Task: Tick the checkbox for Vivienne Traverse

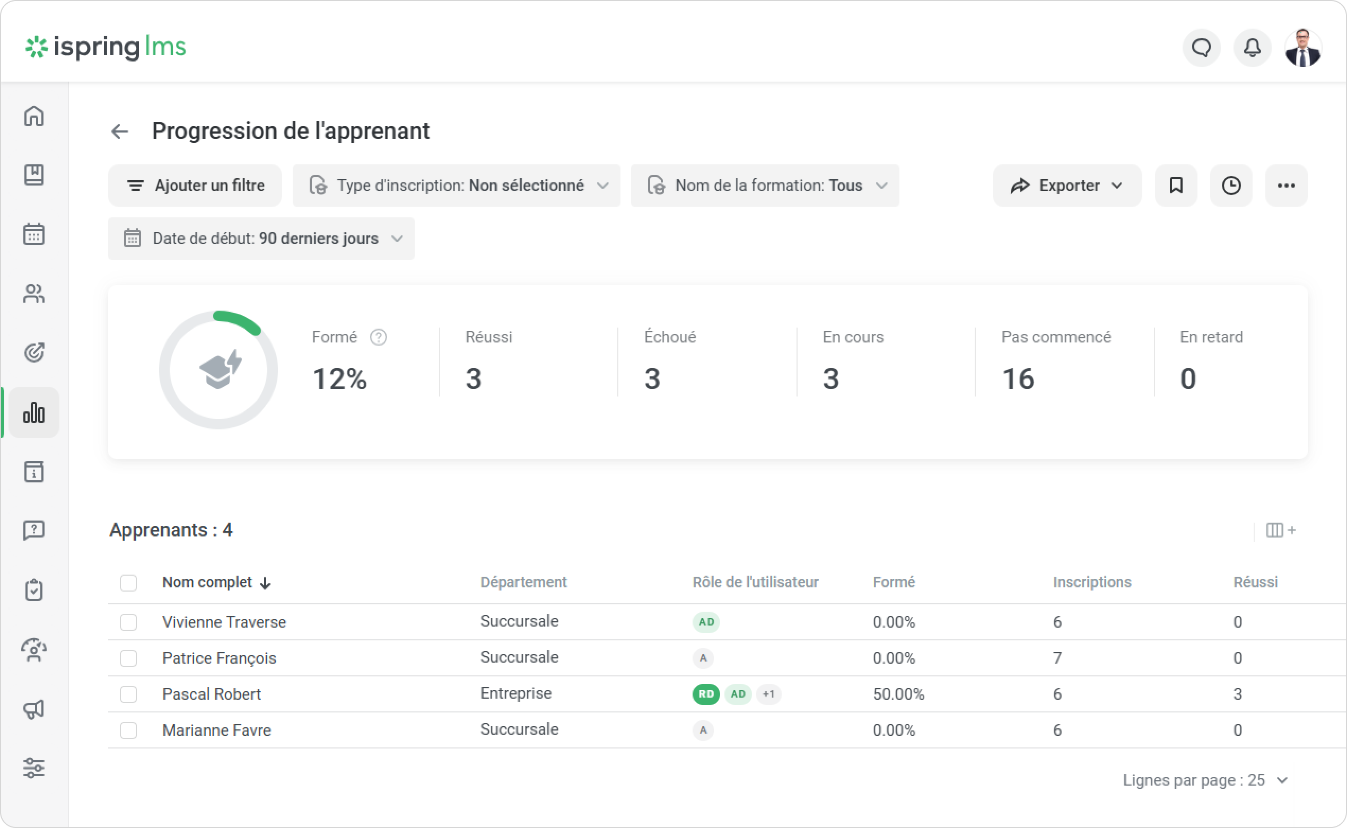Action: [128, 622]
